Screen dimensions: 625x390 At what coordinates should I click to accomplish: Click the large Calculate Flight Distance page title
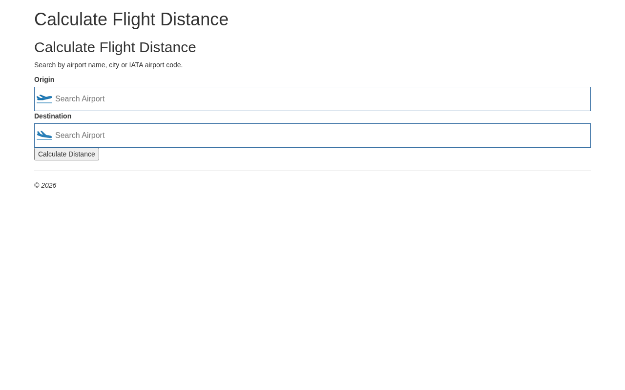coord(131,19)
